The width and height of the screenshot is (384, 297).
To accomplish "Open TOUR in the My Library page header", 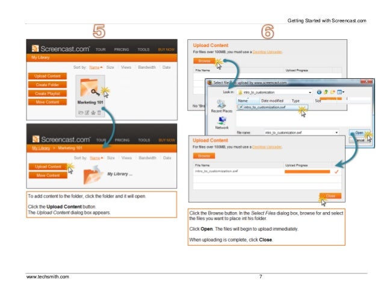I will [101, 49].
